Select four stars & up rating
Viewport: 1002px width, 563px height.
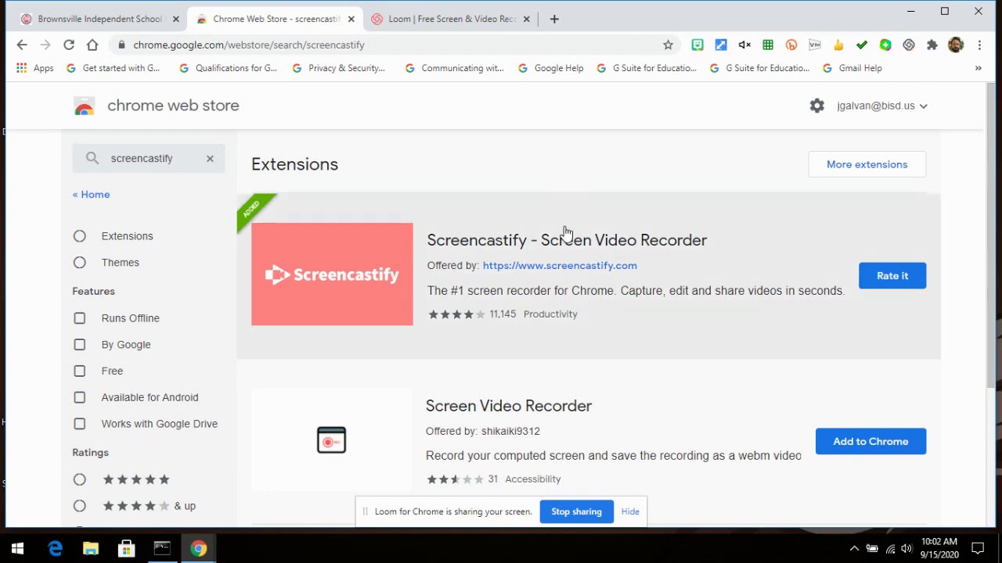point(80,506)
